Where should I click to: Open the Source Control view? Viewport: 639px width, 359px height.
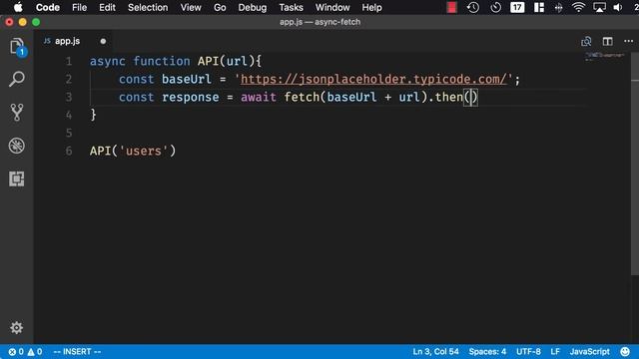17,112
